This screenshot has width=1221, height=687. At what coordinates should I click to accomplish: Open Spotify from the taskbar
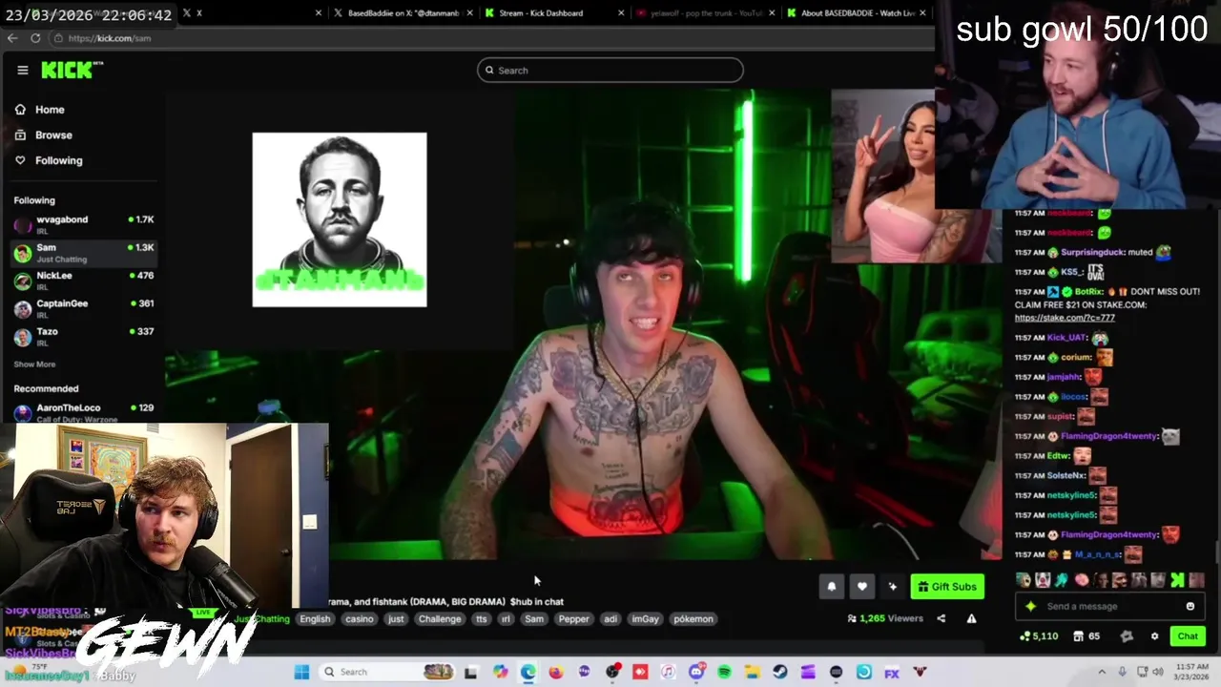(724, 672)
